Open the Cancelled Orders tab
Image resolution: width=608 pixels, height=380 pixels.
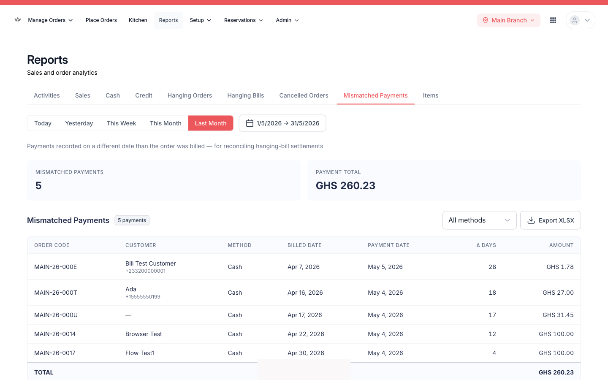pos(304,95)
